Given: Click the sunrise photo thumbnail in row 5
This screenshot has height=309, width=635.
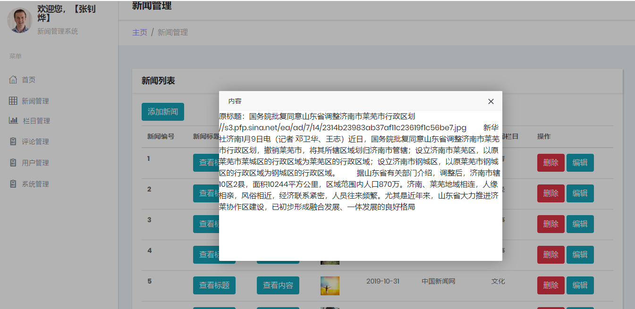Looking at the screenshot, I should pos(330,285).
